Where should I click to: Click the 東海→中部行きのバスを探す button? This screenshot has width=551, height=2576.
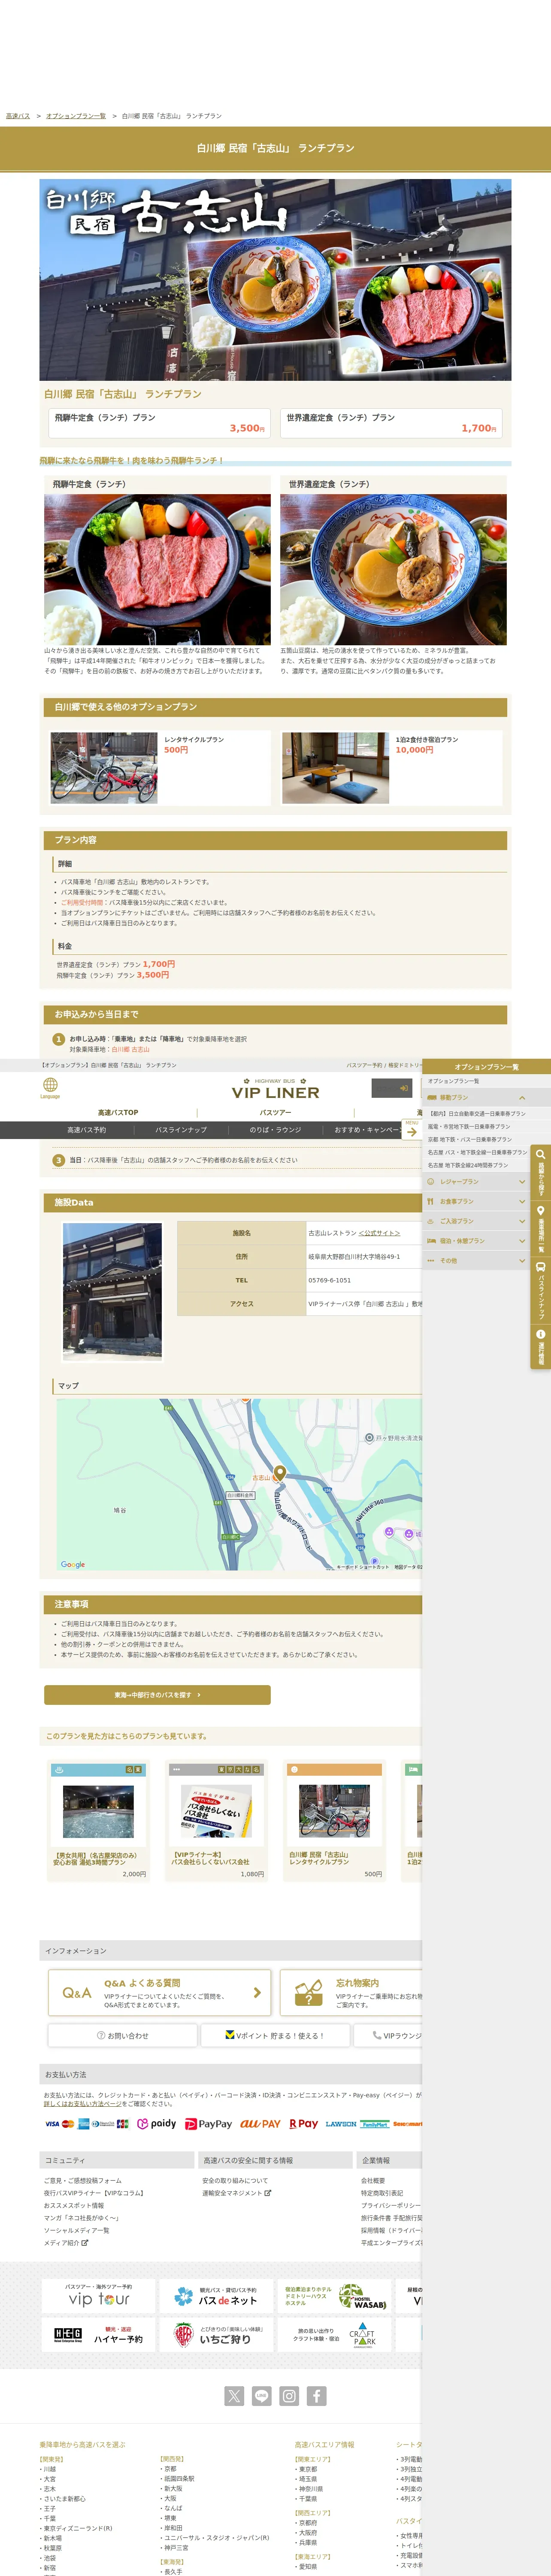(x=157, y=1695)
